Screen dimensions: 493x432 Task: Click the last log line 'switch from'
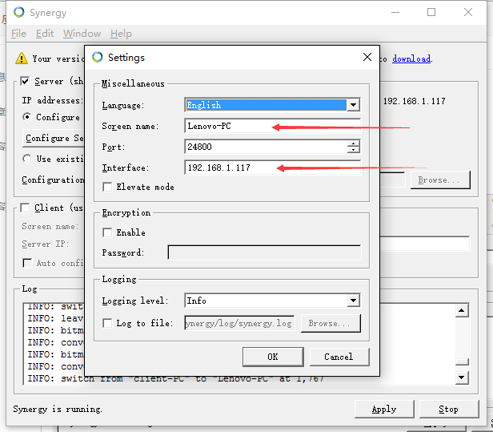pyautogui.click(x=175, y=378)
